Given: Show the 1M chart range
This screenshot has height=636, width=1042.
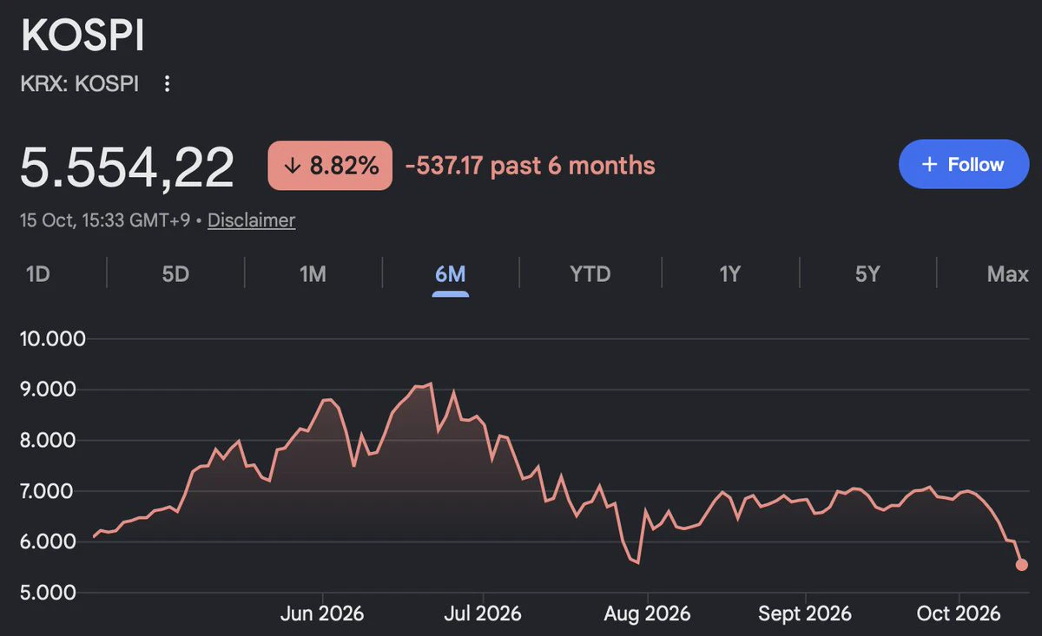Looking at the screenshot, I should tap(313, 274).
